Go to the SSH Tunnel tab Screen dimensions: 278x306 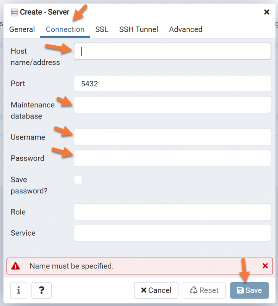(139, 29)
